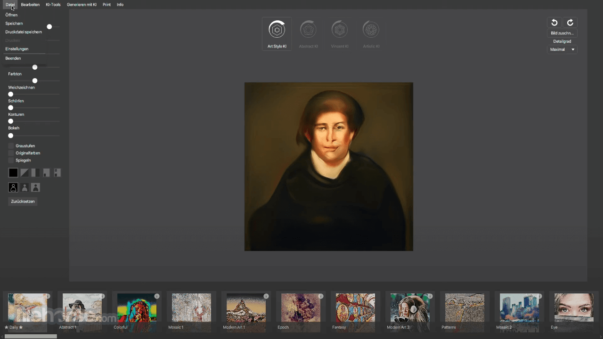This screenshot has height=339, width=603.
Task: Click the Weichzeichnen slider handle
Action: [11, 94]
